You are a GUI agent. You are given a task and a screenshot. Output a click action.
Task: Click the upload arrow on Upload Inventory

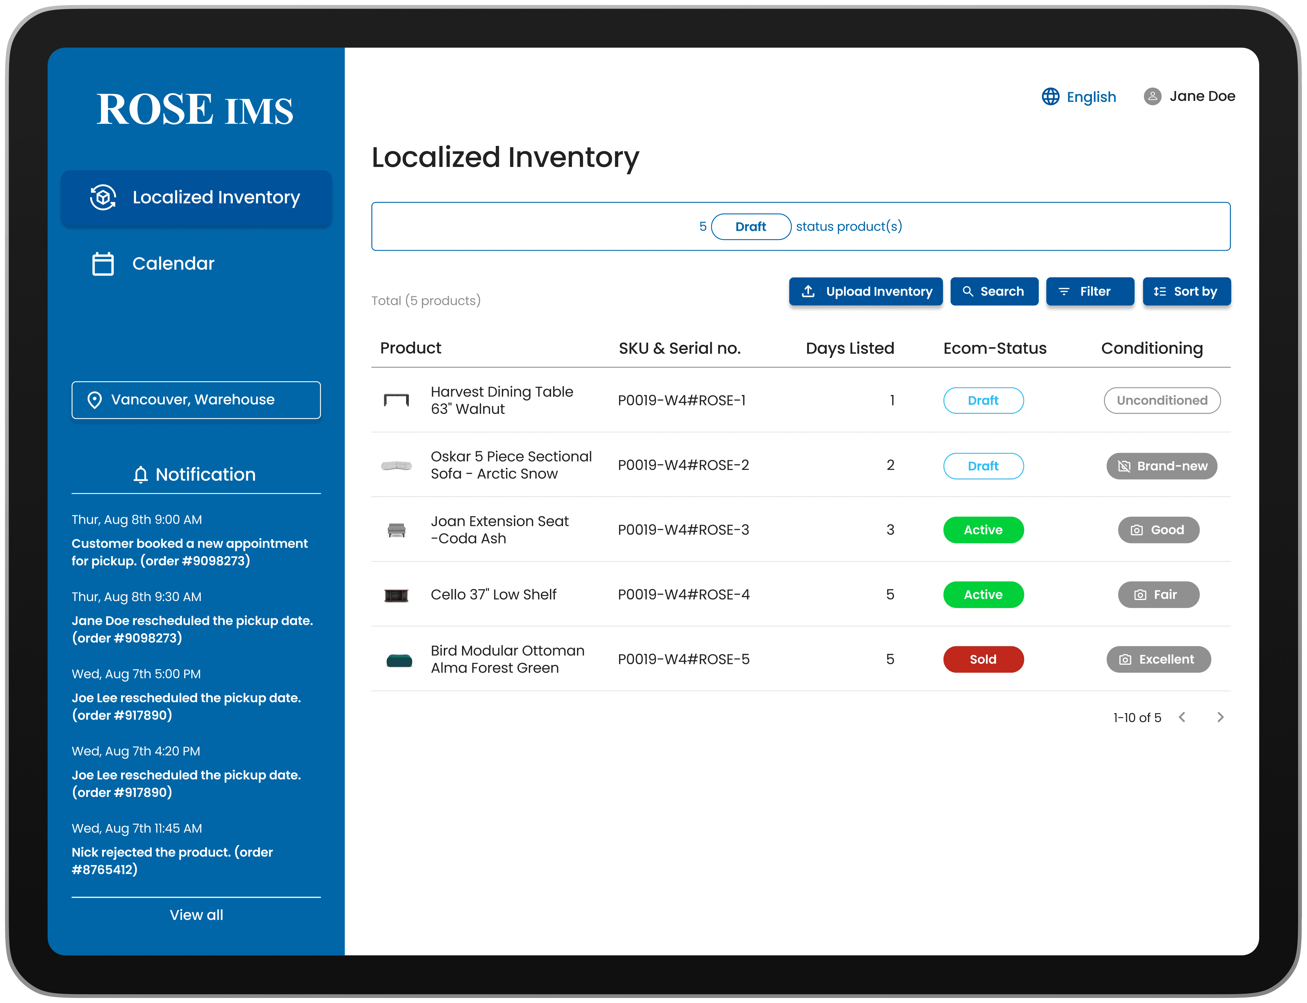coord(808,291)
